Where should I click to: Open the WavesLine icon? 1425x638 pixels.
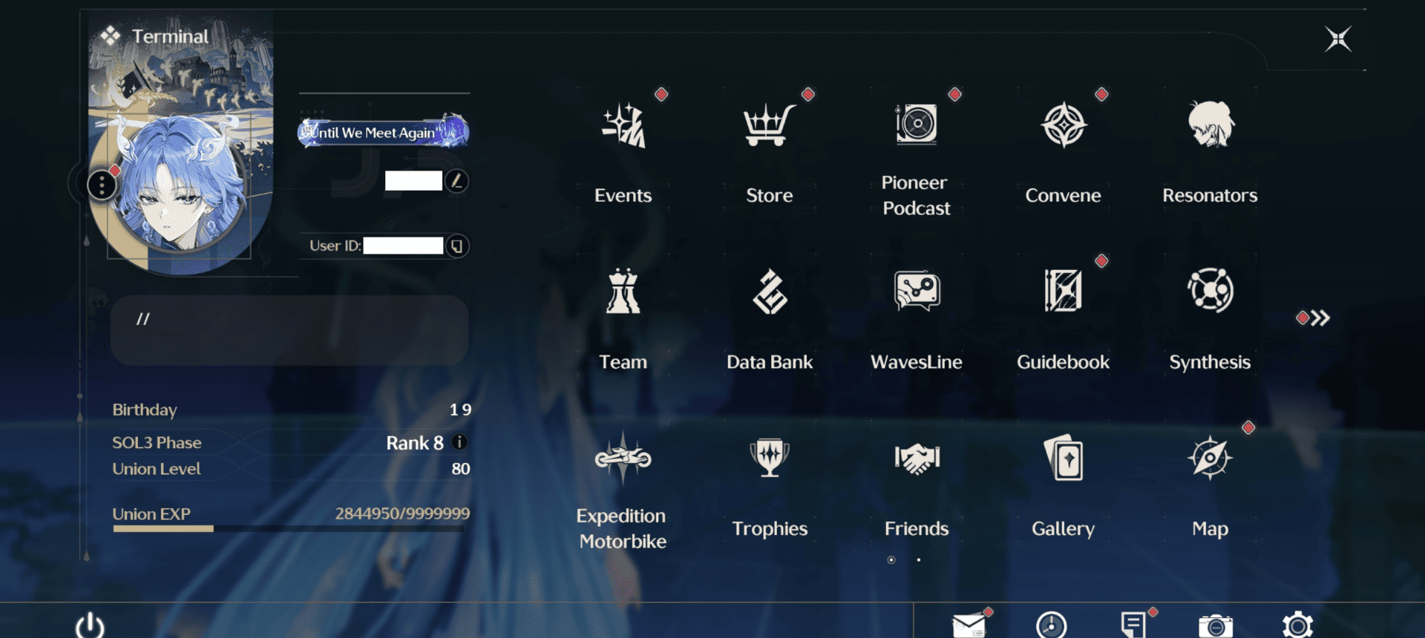click(x=917, y=290)
